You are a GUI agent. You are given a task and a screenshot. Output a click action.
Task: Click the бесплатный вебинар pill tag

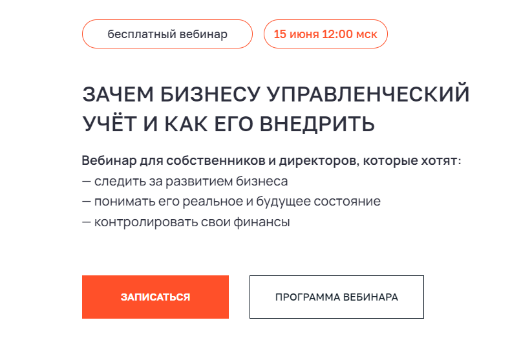pyautogui.click(x=167, y=34)
